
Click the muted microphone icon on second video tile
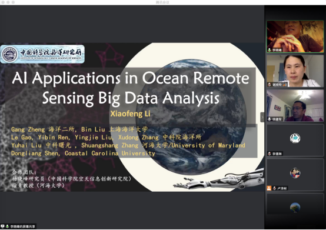pos(270,85)
